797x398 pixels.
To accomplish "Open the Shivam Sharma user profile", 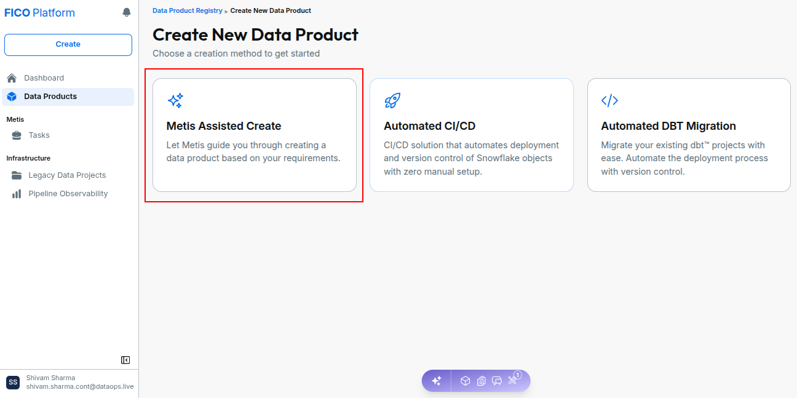I will [69, 383].
